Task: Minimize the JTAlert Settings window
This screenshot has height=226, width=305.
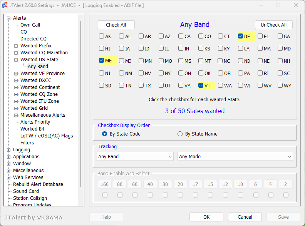Action: click(x=261, y=5)
